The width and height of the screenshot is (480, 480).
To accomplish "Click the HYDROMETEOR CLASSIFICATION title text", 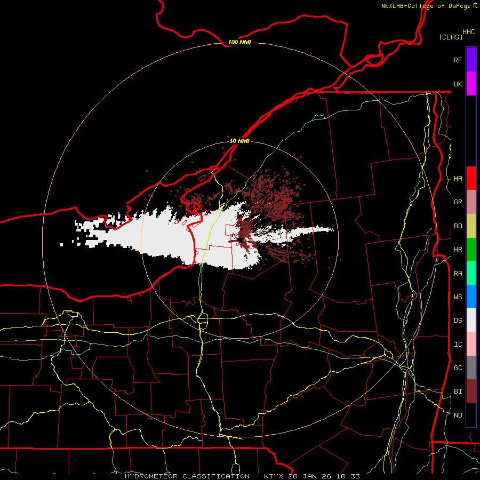I will click(x=187, y=476).
